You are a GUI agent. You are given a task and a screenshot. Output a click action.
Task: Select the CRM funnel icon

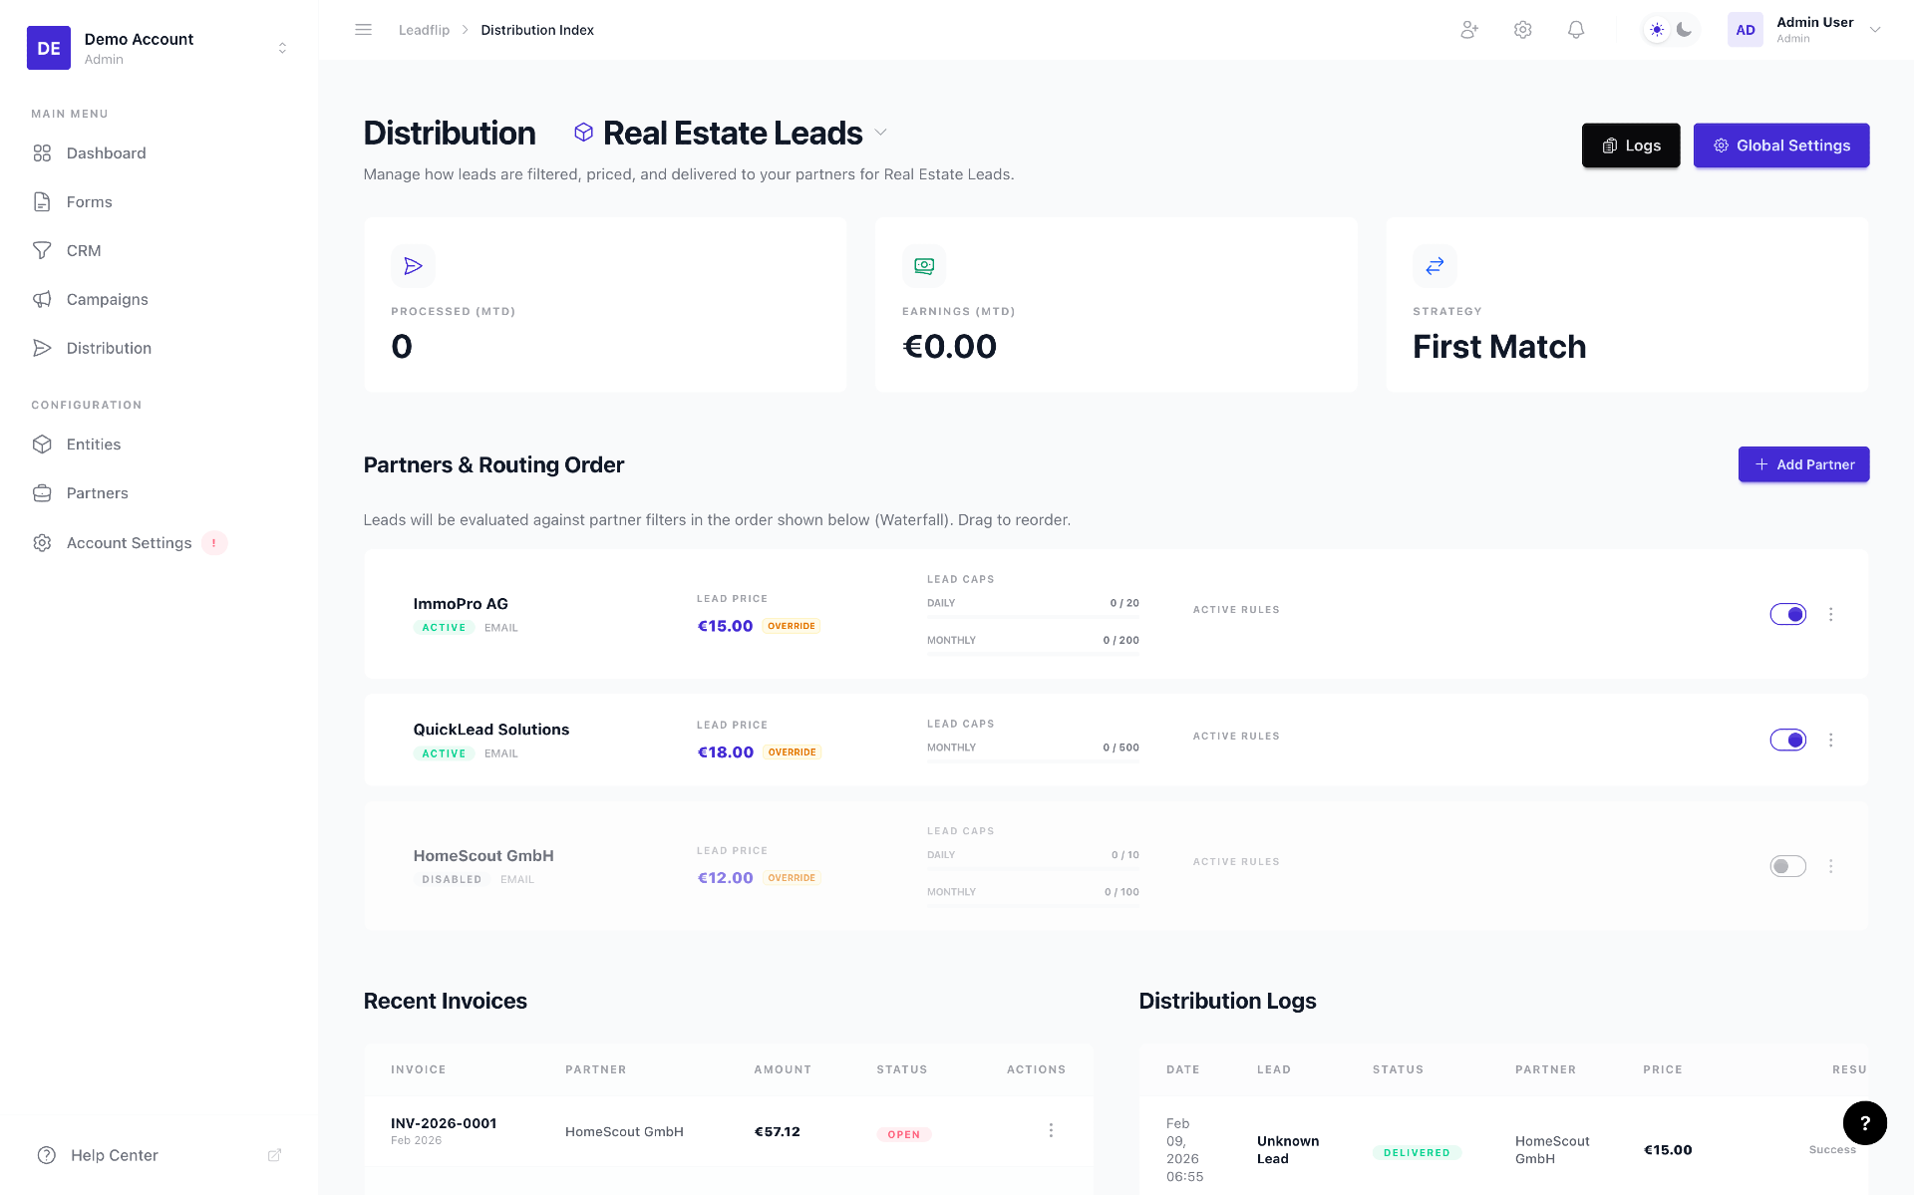[x=42, y=250]
